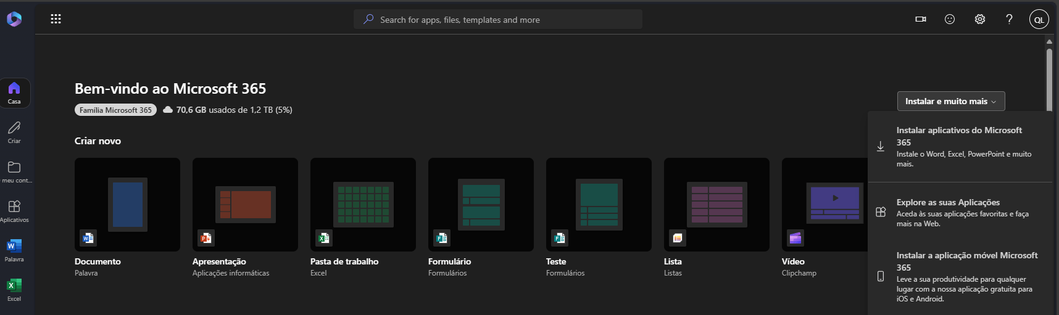The height and width of the screenshot is (315, 1059).
Task: Select Instalar a aplicação móvel Microsoft 365
Action: click(x=960, y=277)
